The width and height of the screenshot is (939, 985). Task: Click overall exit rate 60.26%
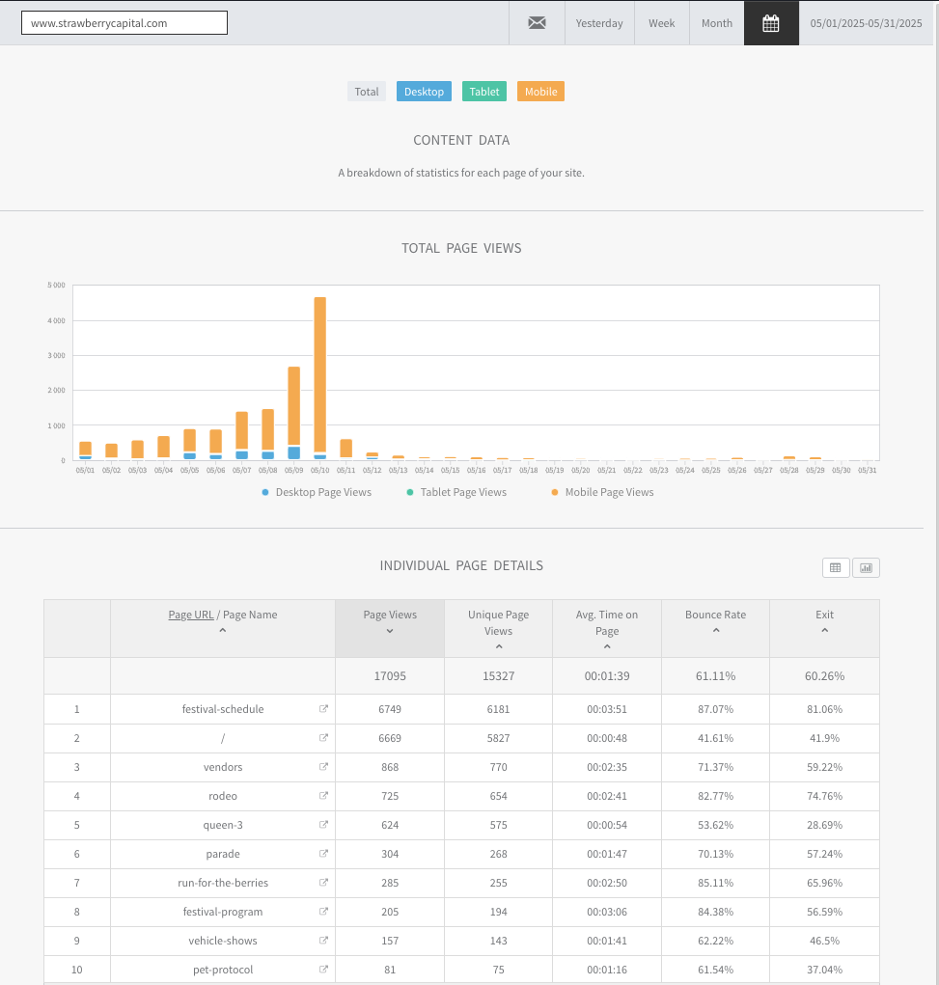pos(824,676)
